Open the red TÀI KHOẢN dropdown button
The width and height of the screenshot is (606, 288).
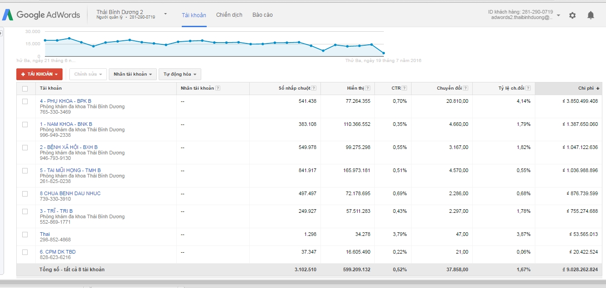coord(39,74)
